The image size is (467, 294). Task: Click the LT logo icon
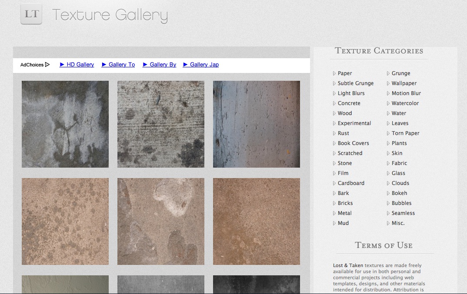coord(31,14)
